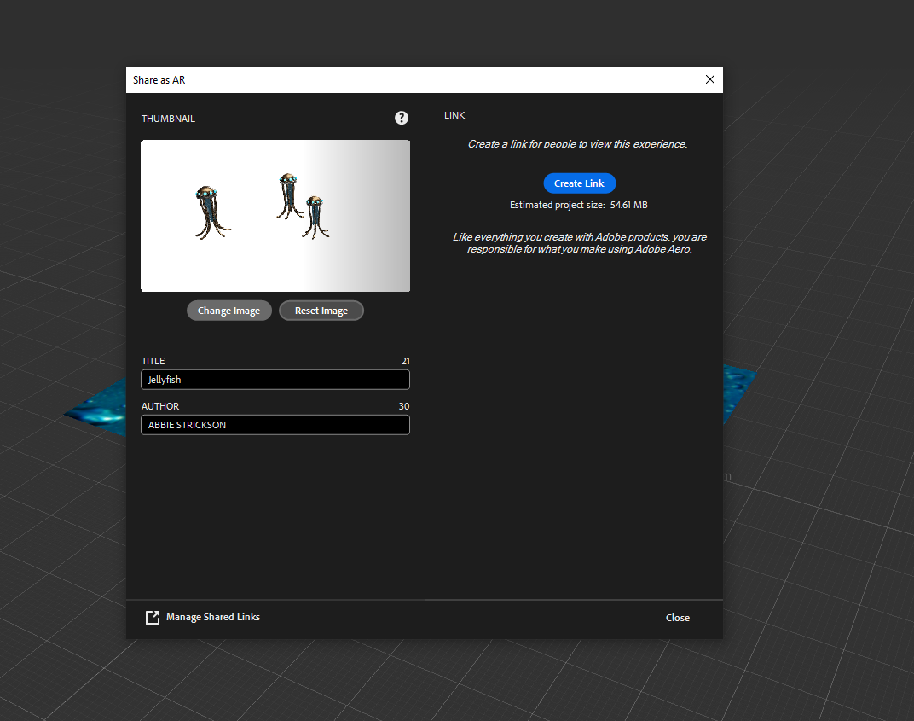Open the Manage Shared Links text link
914x721 pixels.
pyautogui.click(x=212, y=617)
